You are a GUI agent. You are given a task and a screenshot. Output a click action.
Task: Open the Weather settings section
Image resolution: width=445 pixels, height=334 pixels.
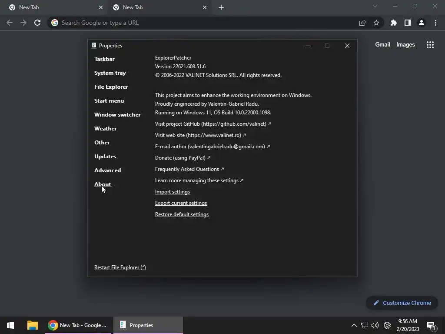tap(105, 129)
